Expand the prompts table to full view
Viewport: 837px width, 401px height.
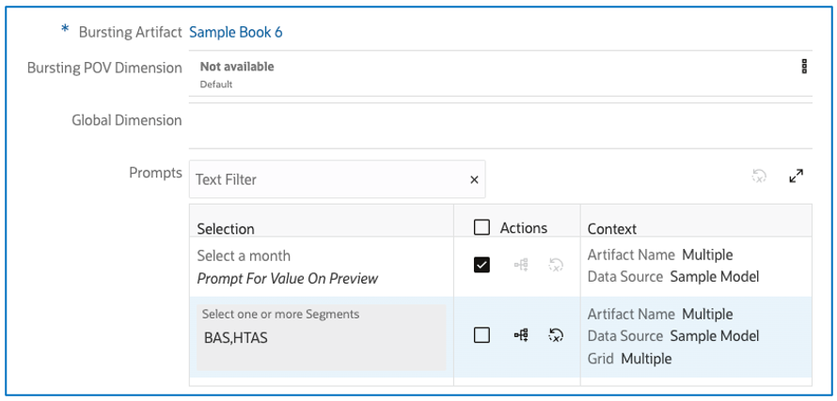pyautogui.click(x=796, y=176)
